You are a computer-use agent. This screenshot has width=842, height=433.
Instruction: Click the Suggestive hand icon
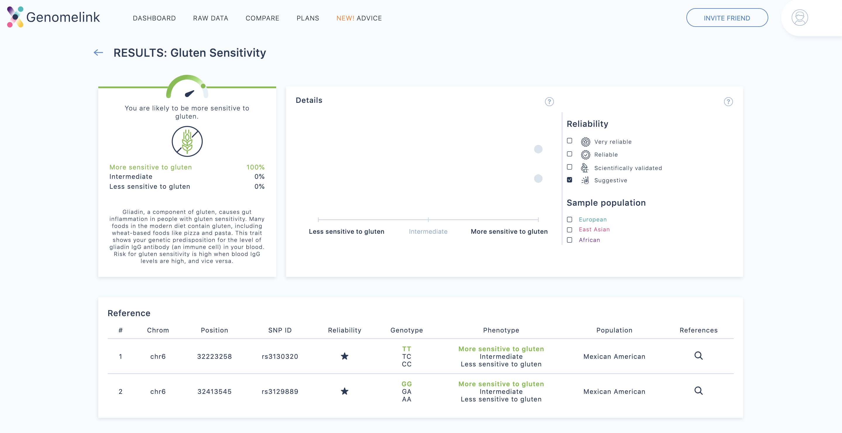click(585, 180)
